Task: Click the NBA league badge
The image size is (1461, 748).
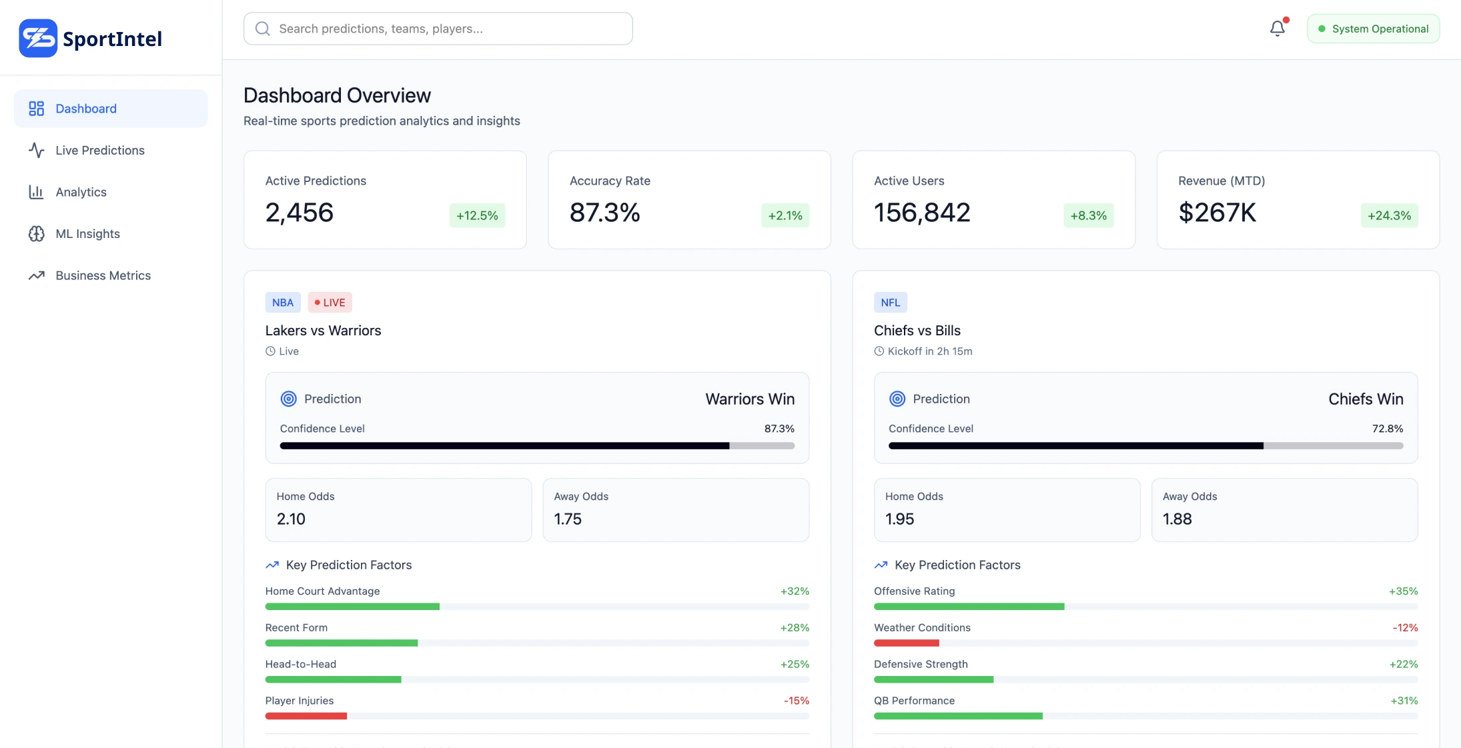Action: (x=283, y=302)
